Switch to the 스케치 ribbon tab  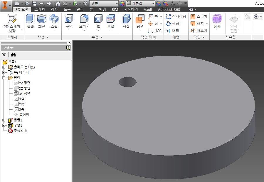tap(40, 9)
